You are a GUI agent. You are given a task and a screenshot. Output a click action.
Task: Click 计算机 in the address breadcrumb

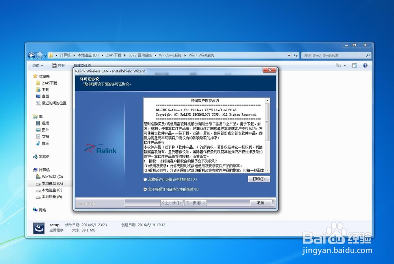tap(65, 55)
